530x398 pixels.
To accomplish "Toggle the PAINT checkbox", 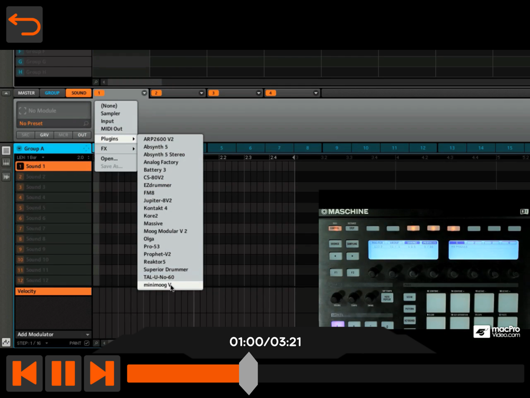I will [x=87, y=343].
